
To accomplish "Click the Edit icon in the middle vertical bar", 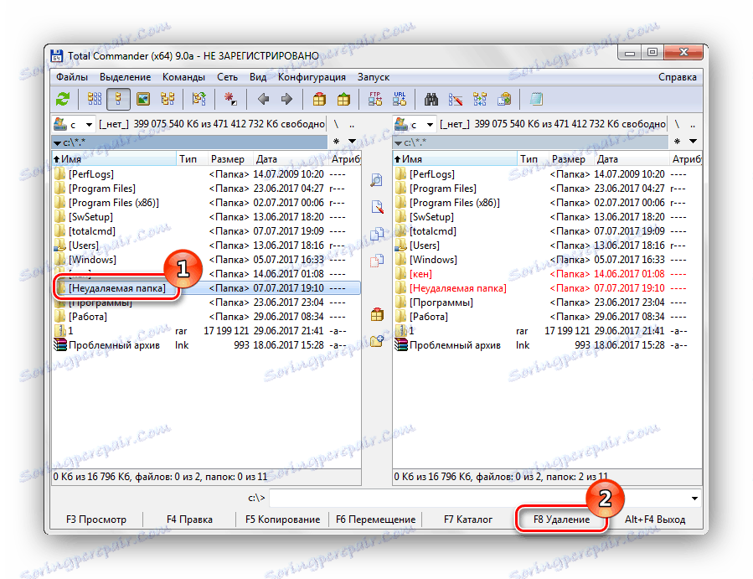I will [377, 207].
